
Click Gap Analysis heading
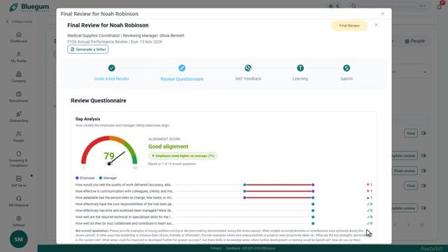pos(87,119)
